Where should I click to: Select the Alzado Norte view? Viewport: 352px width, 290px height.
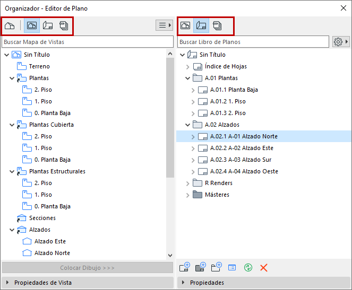(52, 253)
